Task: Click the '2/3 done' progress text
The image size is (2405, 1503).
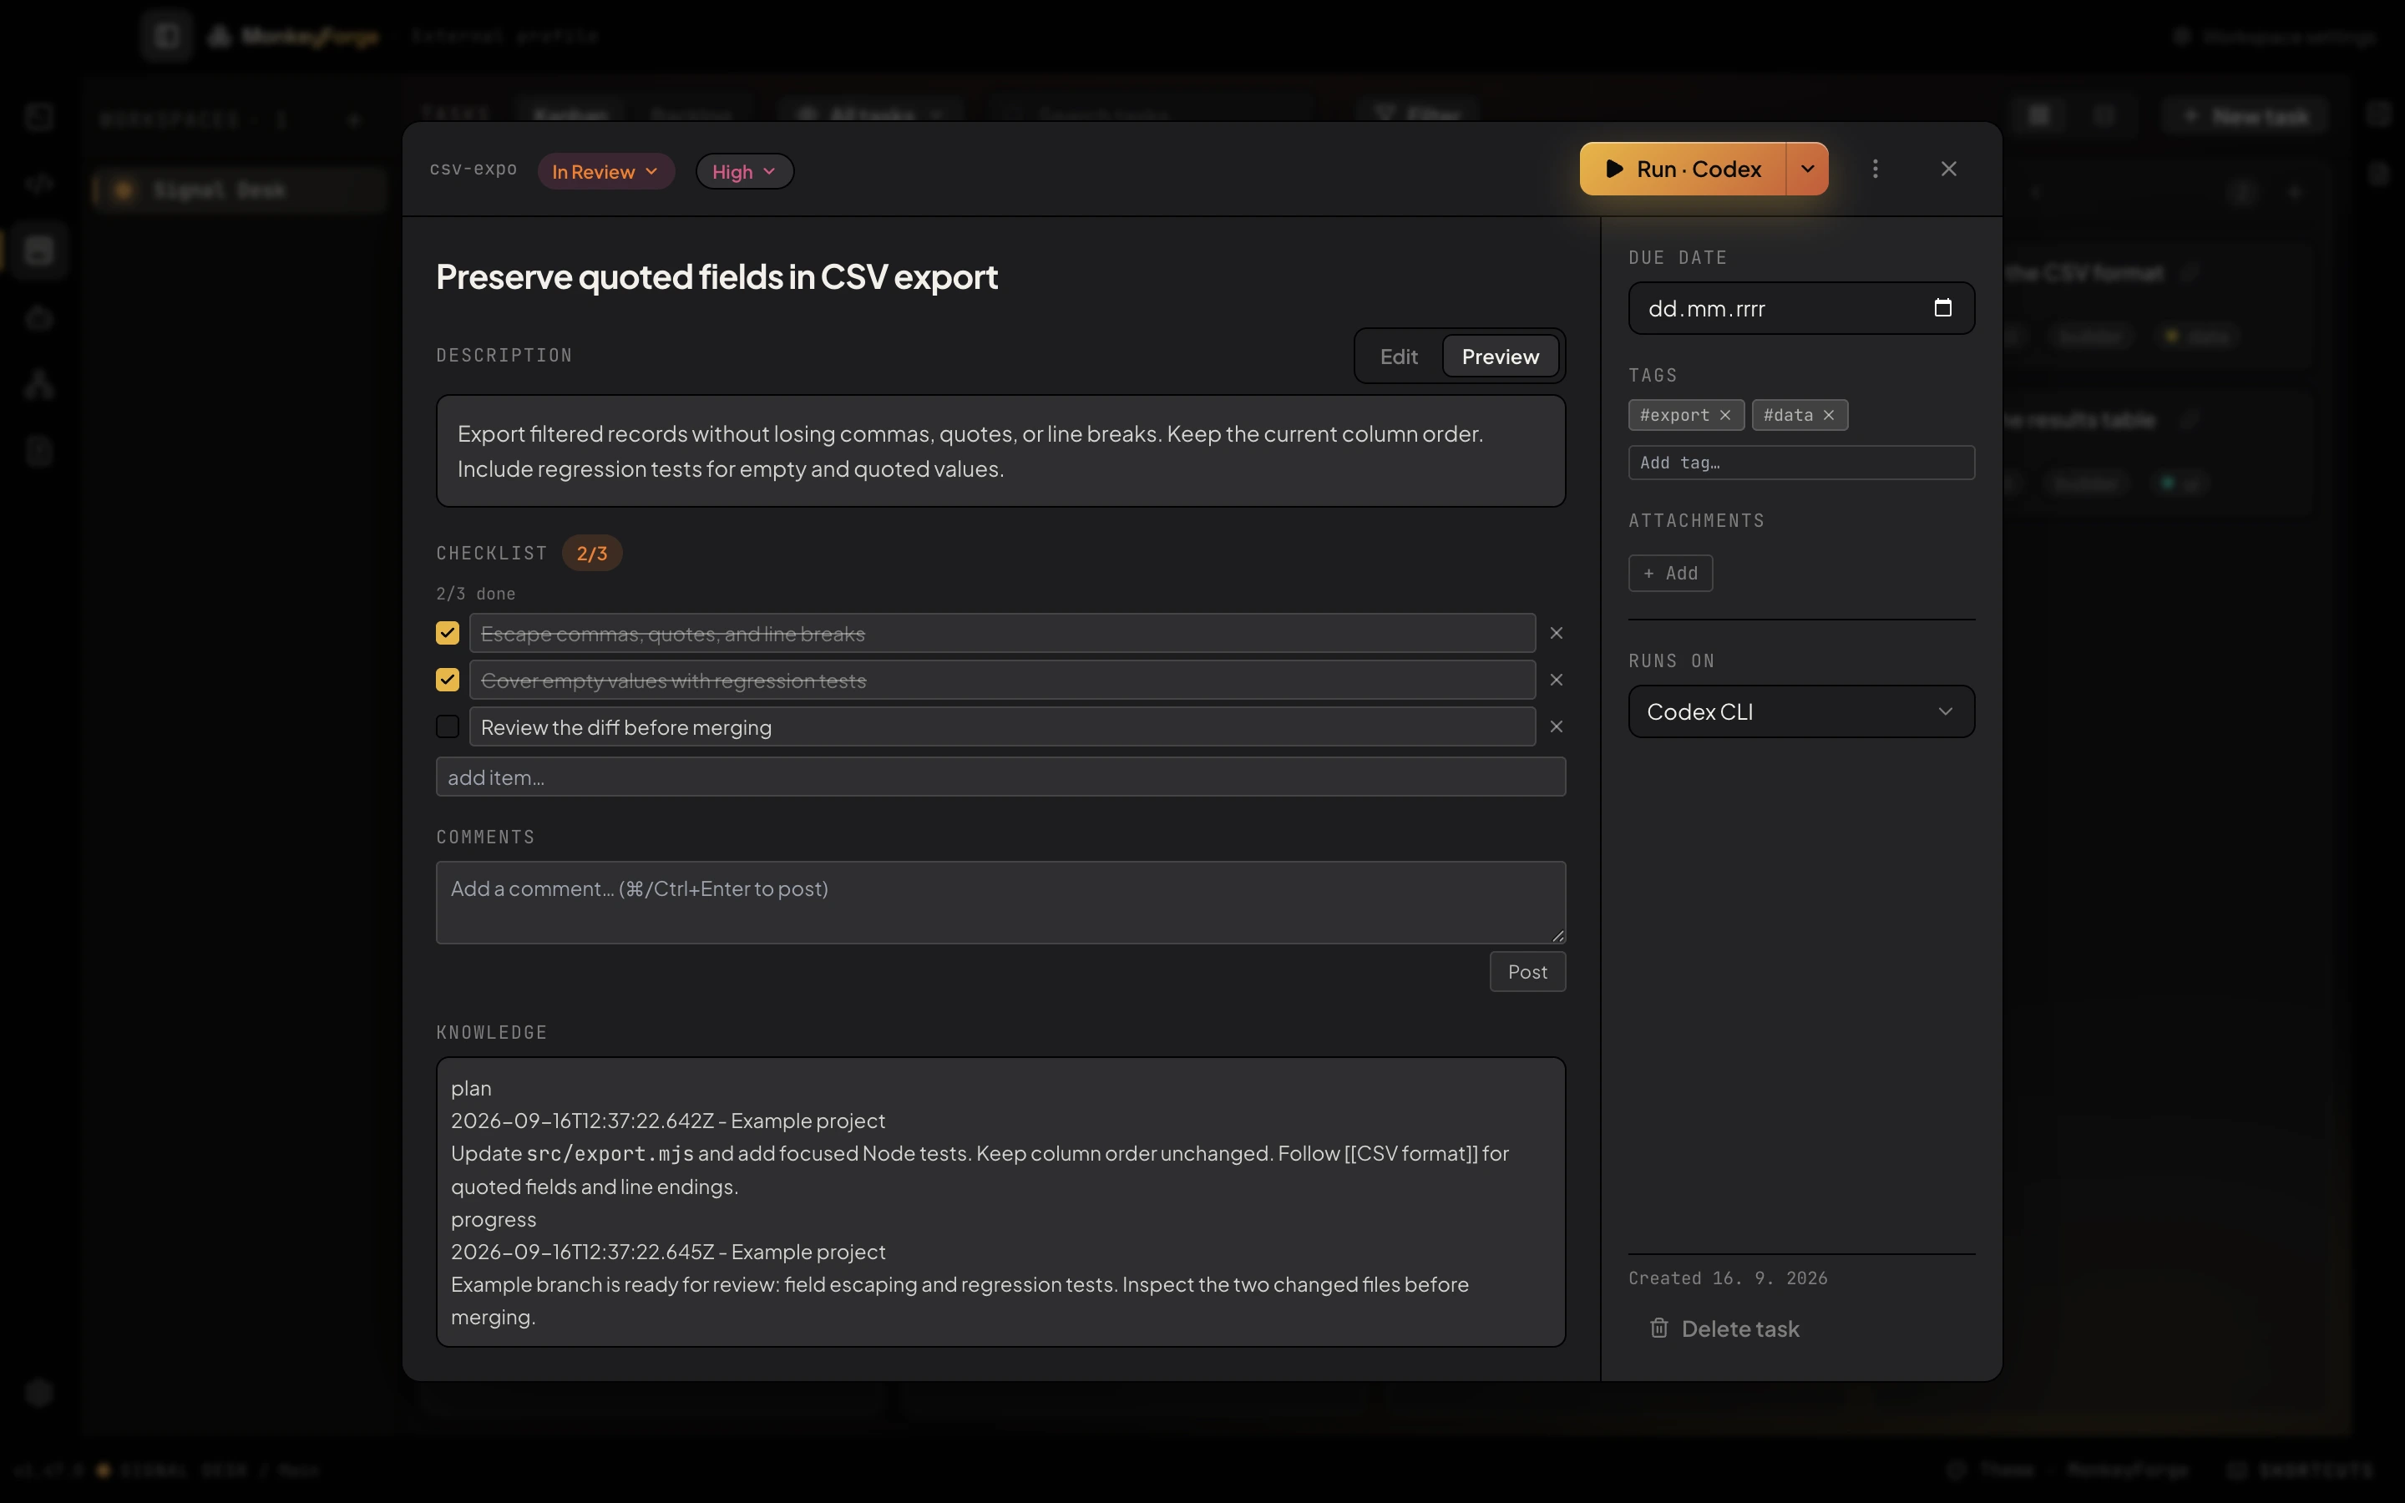Action: click(x=475, y=594)
